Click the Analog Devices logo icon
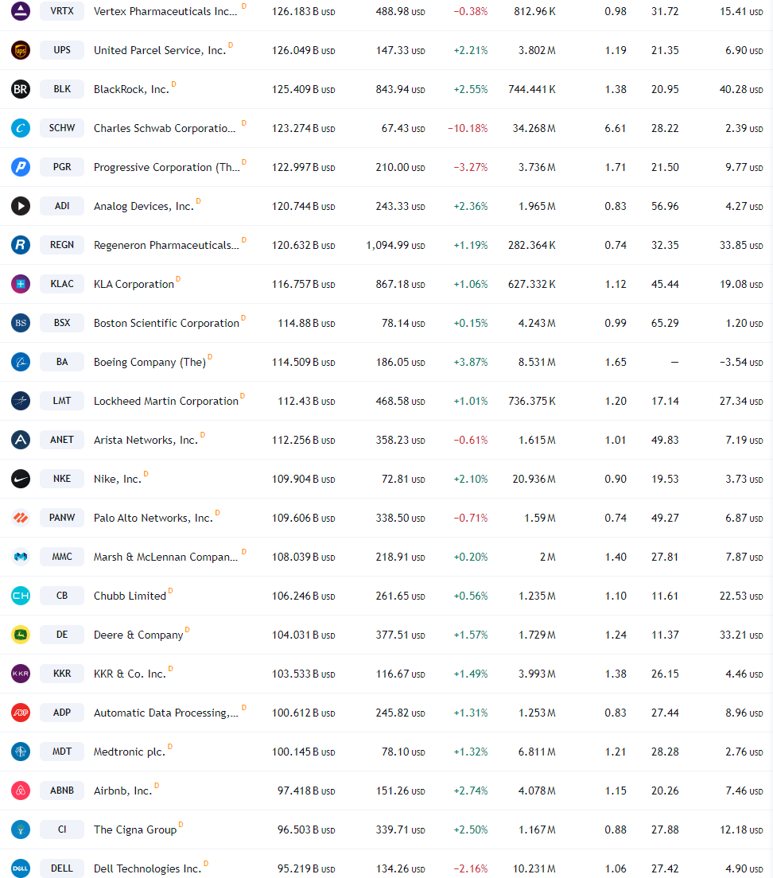The width and height of the screenshot is (773, 878). (21, 206)
